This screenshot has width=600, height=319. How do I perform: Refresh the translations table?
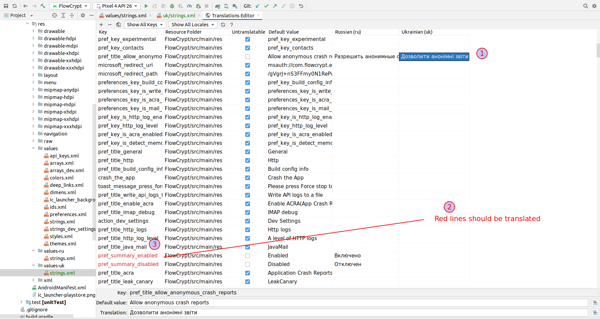[223, 24]
